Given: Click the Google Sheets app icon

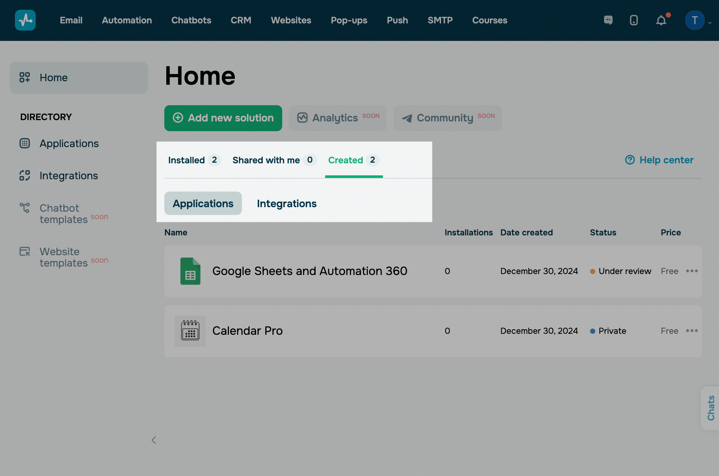Looking at the screenshot, I should coord(190,271).
